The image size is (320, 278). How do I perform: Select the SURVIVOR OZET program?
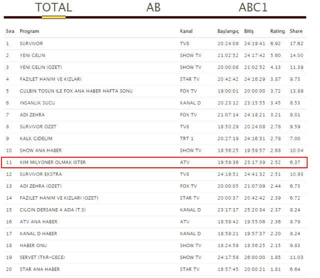pos(38,127)
